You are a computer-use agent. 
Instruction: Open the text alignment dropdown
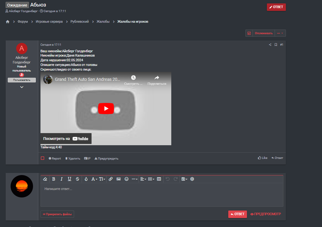tap(143, 179)
